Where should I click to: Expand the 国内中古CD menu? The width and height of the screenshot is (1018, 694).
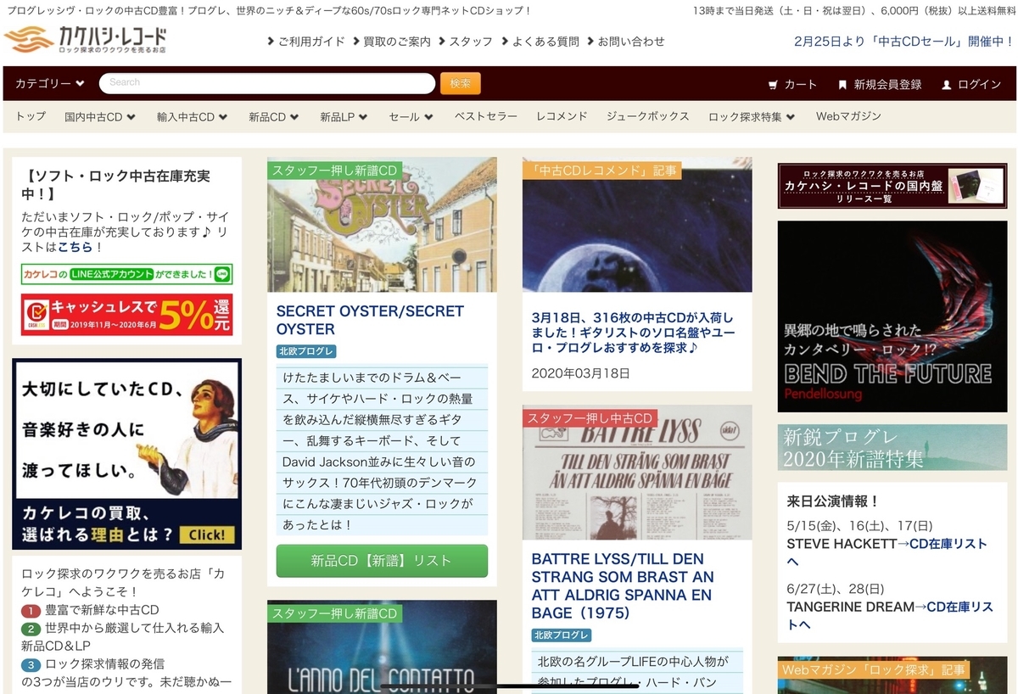click(100, 117)
